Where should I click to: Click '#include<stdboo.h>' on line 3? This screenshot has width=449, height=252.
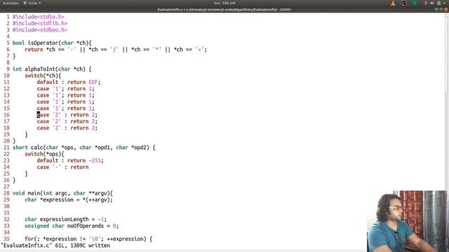point(40,30)
